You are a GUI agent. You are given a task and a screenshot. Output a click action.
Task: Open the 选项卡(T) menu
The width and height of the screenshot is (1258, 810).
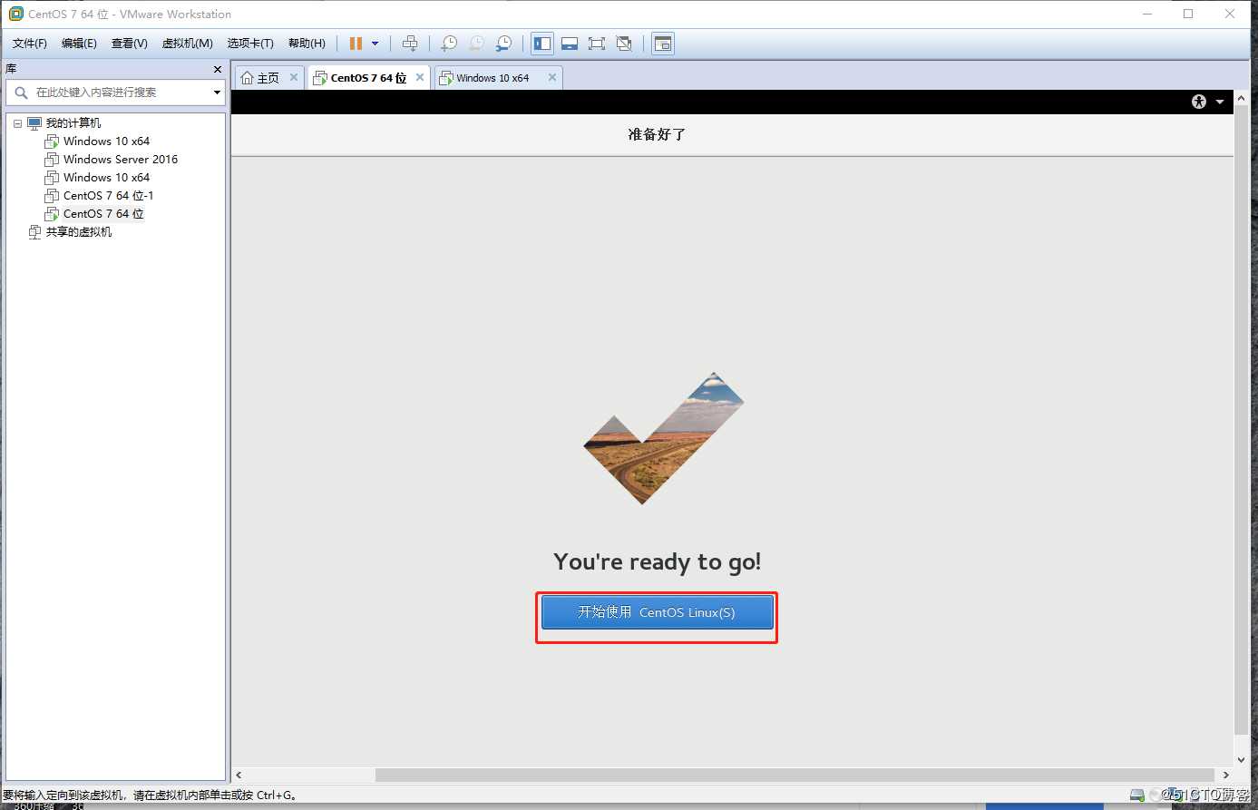(x=249, y=44)
